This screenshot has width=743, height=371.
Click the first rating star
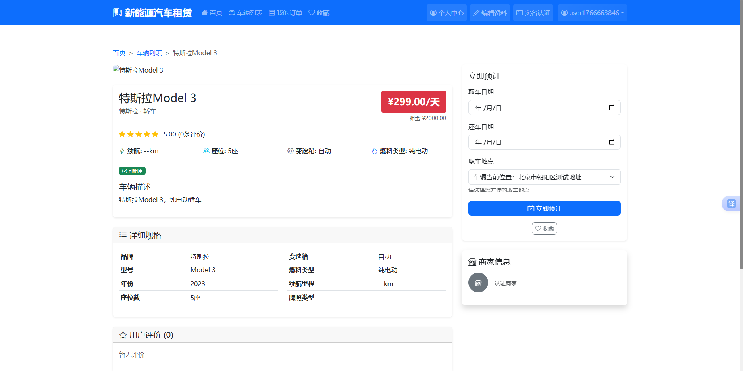coord(122,134)
